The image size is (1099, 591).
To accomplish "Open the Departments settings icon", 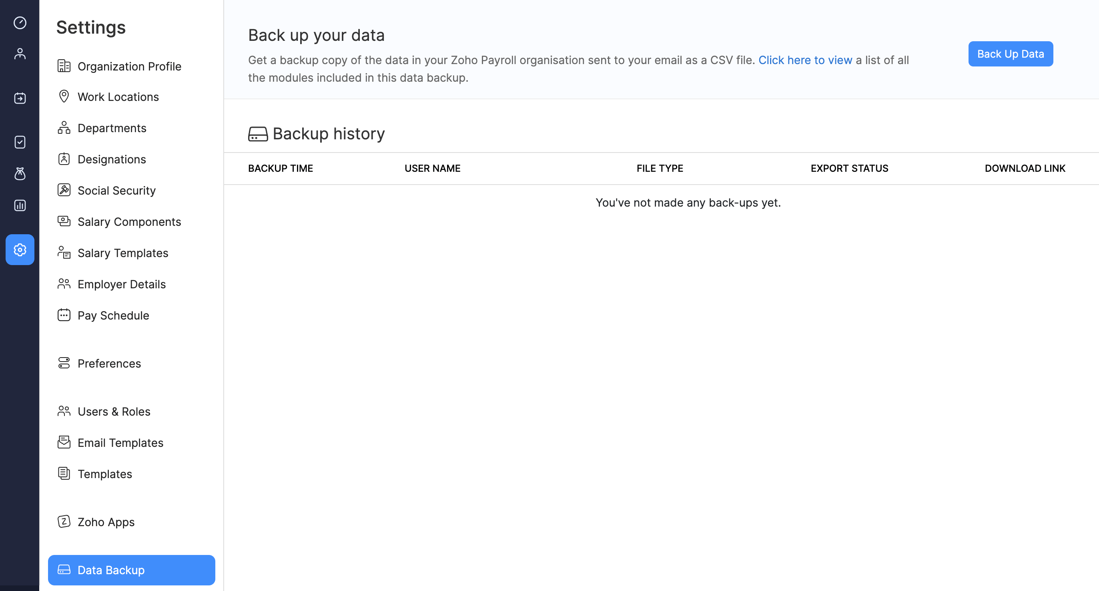I will [x=64, y=127].
